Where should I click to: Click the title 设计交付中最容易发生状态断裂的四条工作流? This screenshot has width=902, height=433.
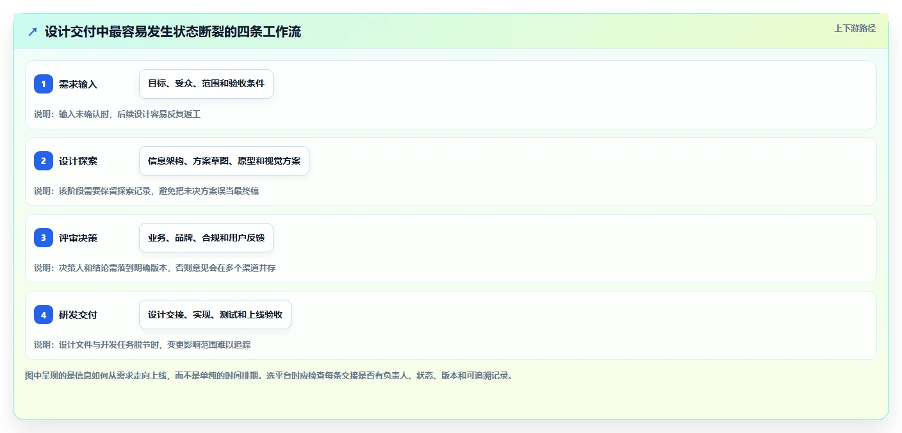[173, 31]
